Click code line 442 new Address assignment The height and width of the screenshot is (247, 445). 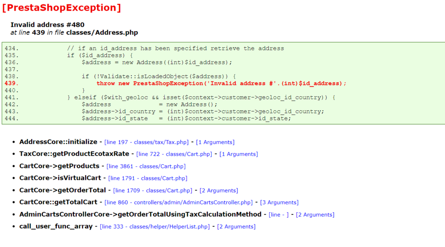pyautogui.click(x=150, y=105)
